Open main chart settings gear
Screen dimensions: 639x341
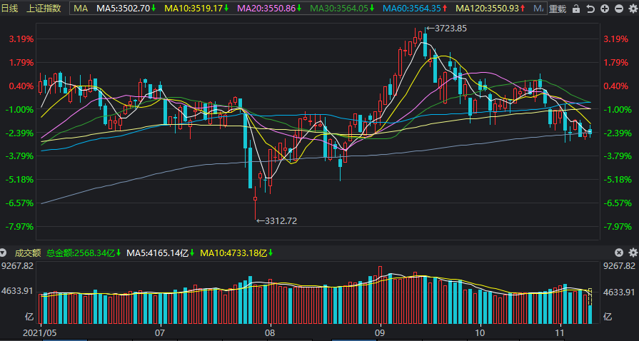[633, 9]
